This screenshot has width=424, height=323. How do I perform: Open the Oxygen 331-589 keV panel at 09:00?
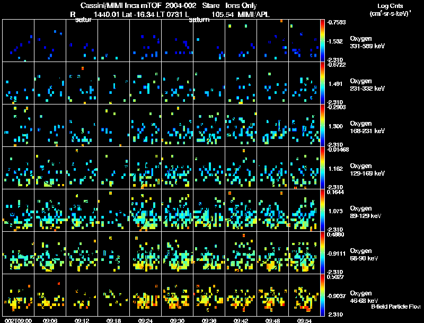pyautogui.click(x=19, y=41)
